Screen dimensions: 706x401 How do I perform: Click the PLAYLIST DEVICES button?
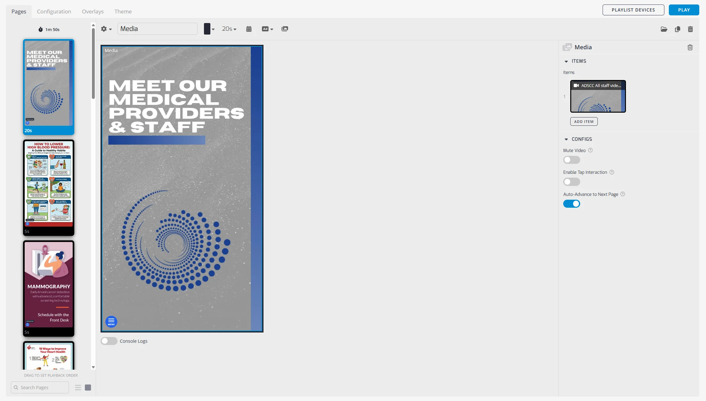point(633,10)
